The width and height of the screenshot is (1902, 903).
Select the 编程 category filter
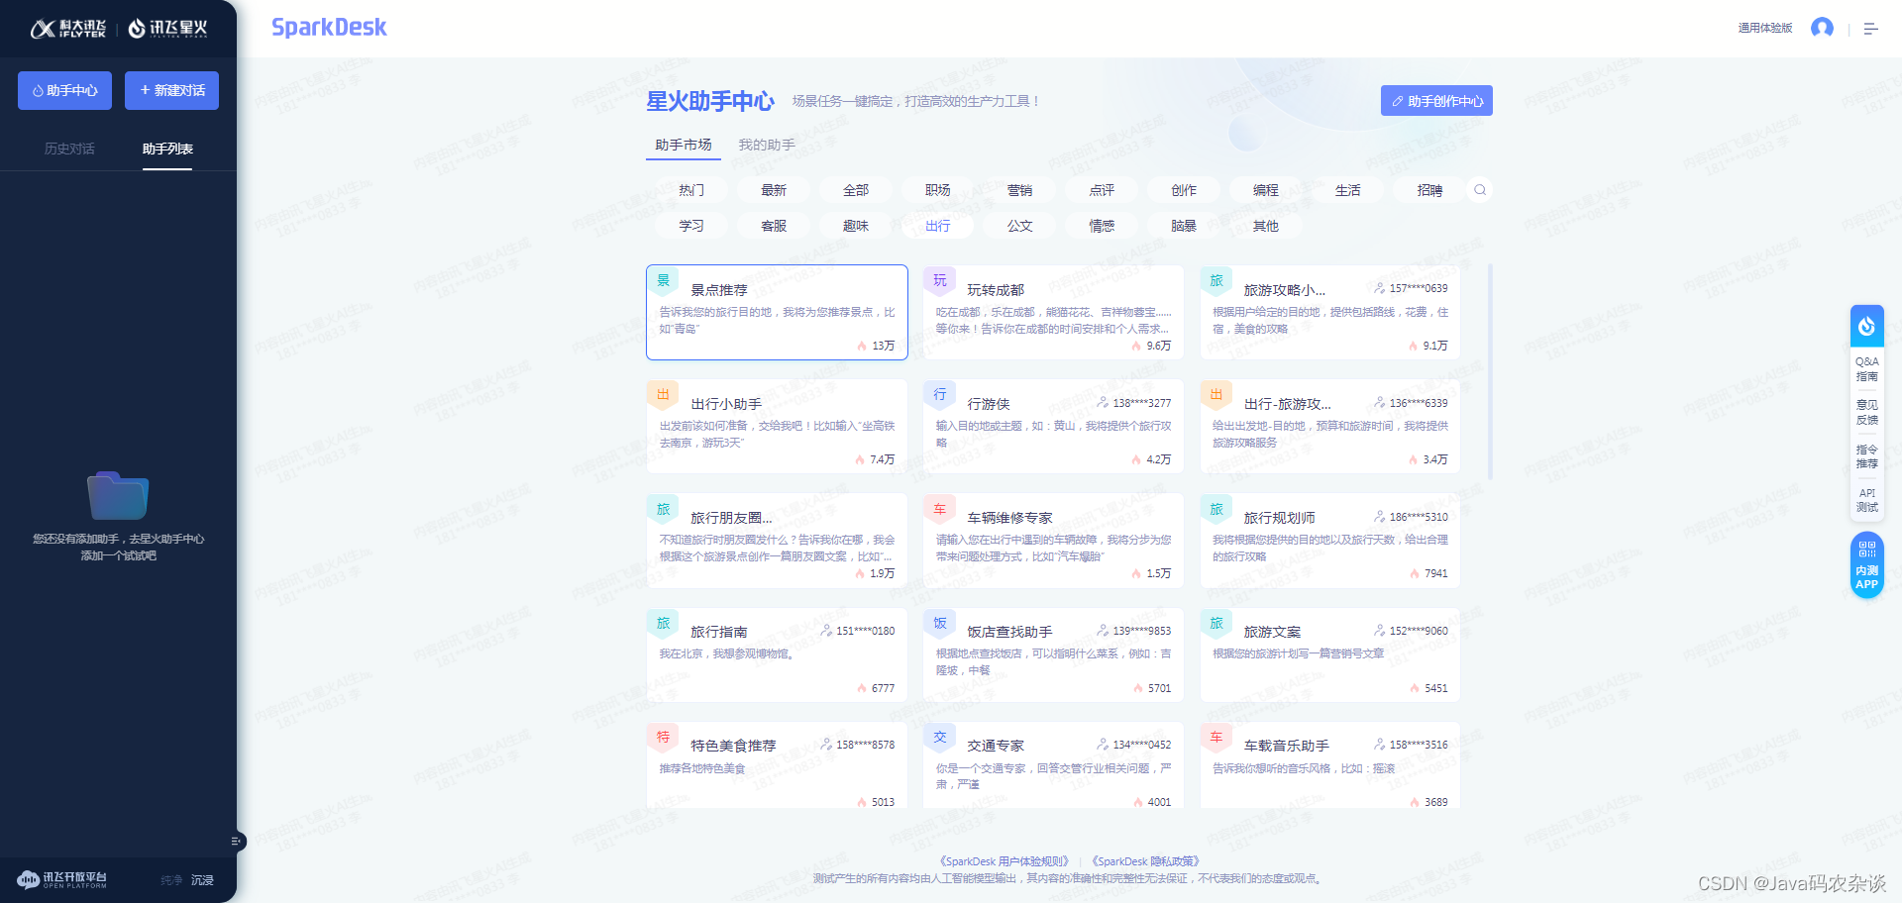[1266, 190]
